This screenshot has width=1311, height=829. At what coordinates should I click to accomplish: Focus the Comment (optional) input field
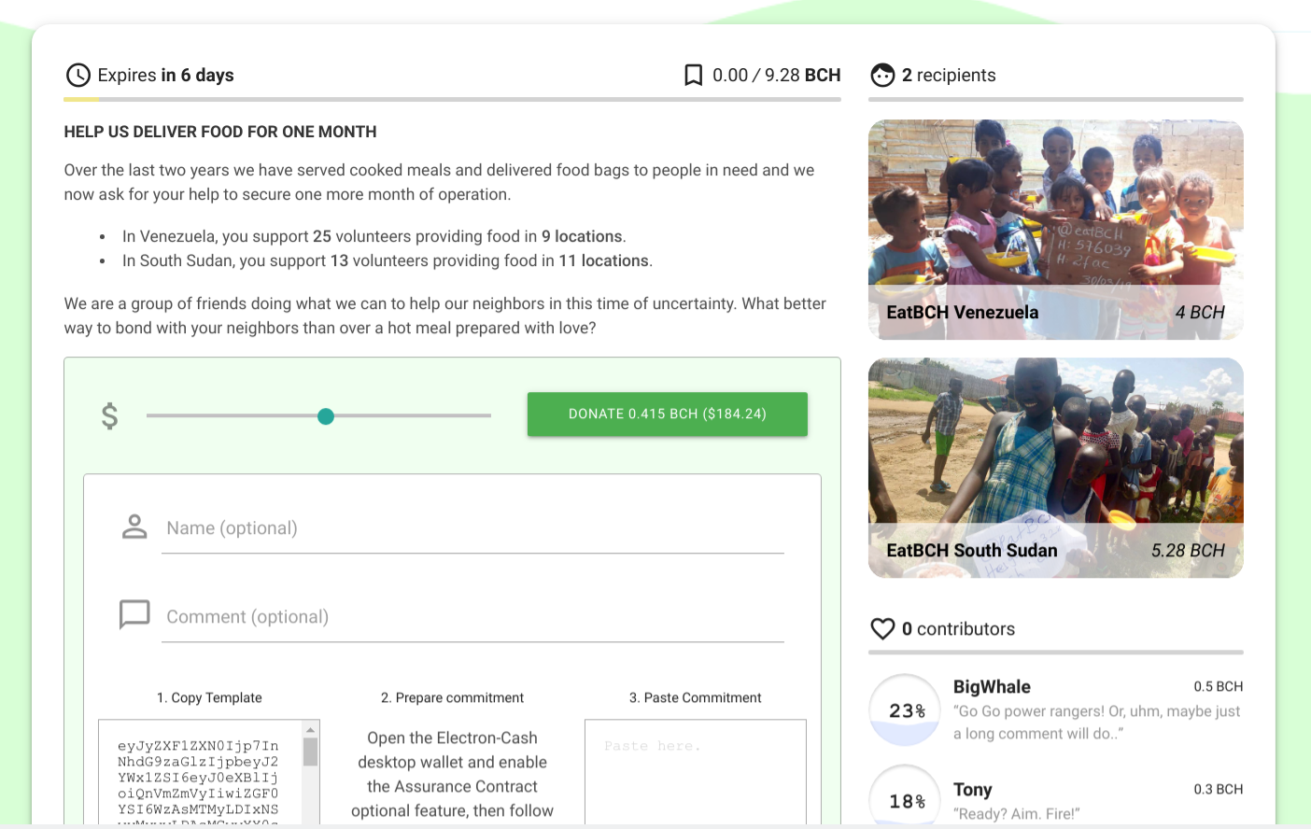(x=472, y=617)
